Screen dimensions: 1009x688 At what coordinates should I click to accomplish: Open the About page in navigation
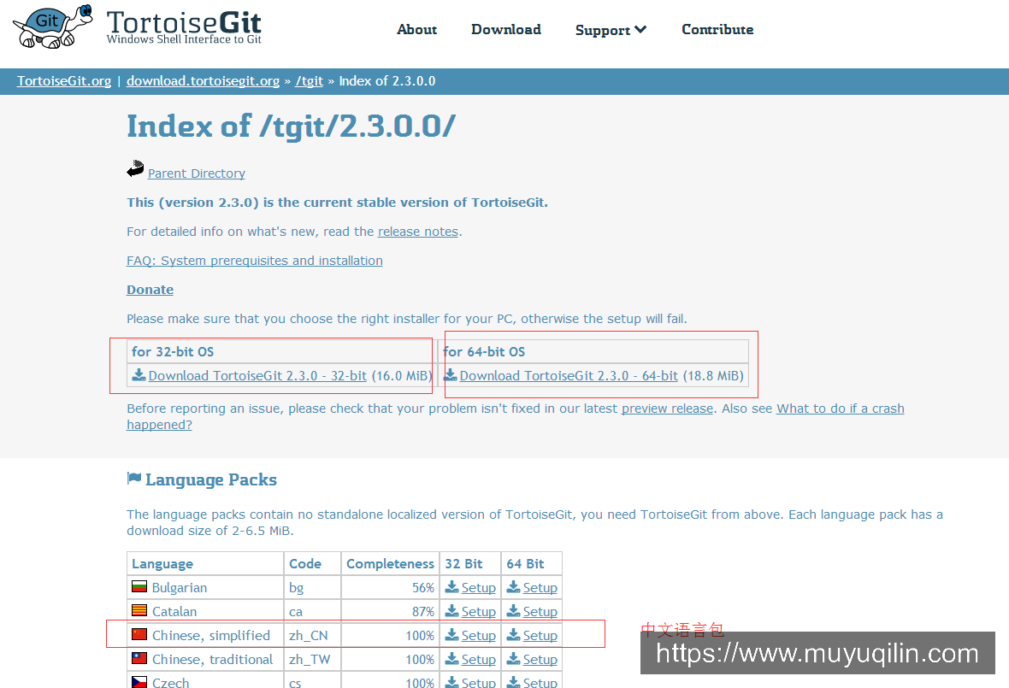tap(417, 30)
